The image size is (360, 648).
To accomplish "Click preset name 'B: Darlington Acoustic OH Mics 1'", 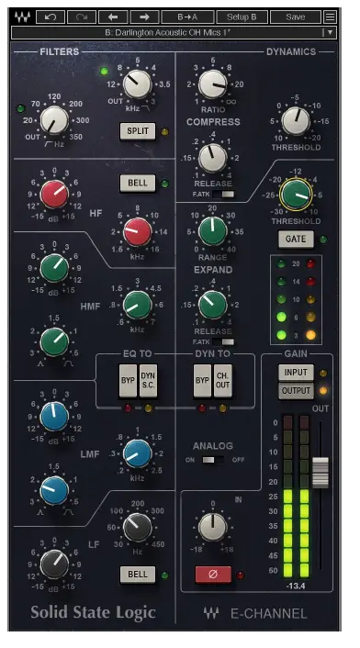I will click(167, 33).
